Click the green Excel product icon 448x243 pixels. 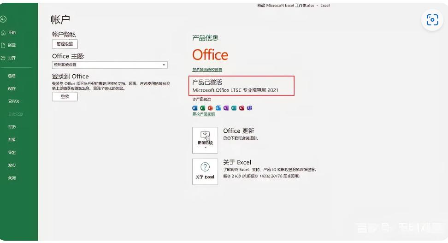203,108
